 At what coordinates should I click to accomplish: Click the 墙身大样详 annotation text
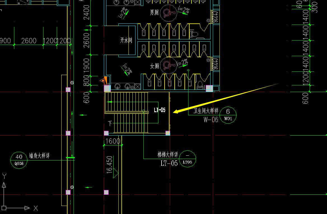pyautogui.click(x=39, y=156)
